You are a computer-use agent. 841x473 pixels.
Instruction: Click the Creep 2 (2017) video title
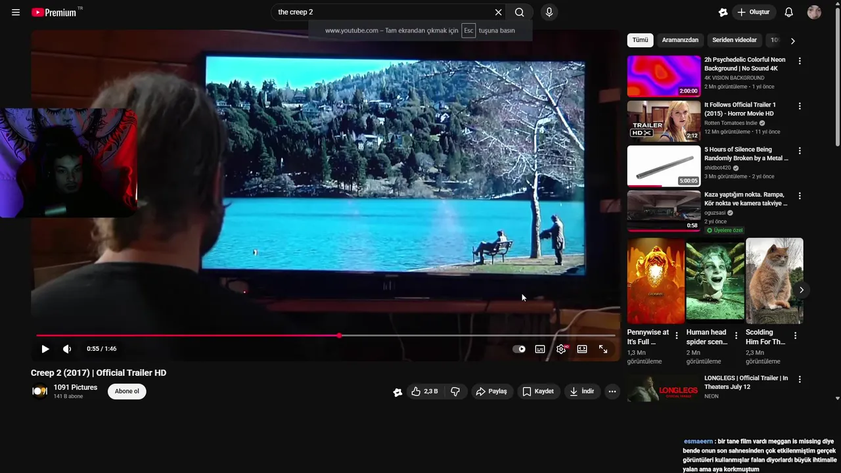[99, 373]
